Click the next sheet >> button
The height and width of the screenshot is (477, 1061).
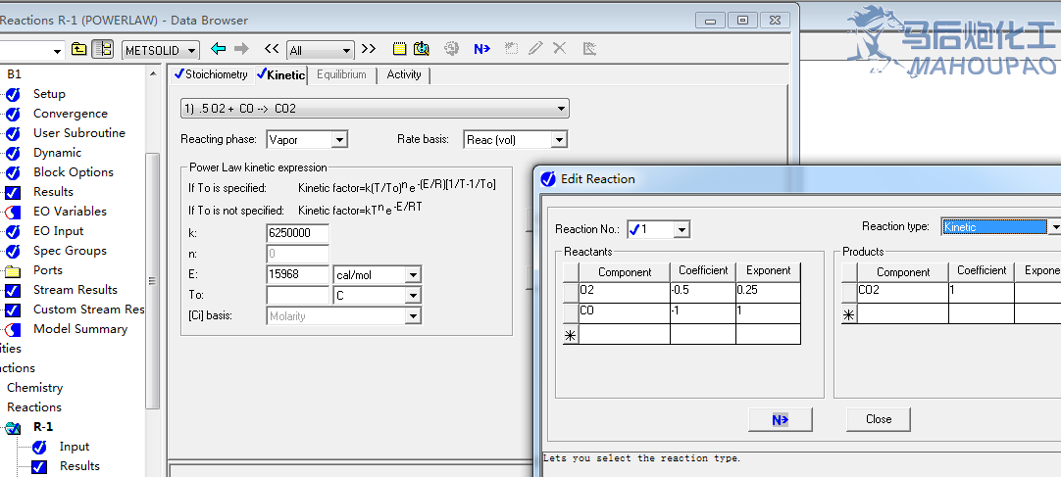[368, 49]
